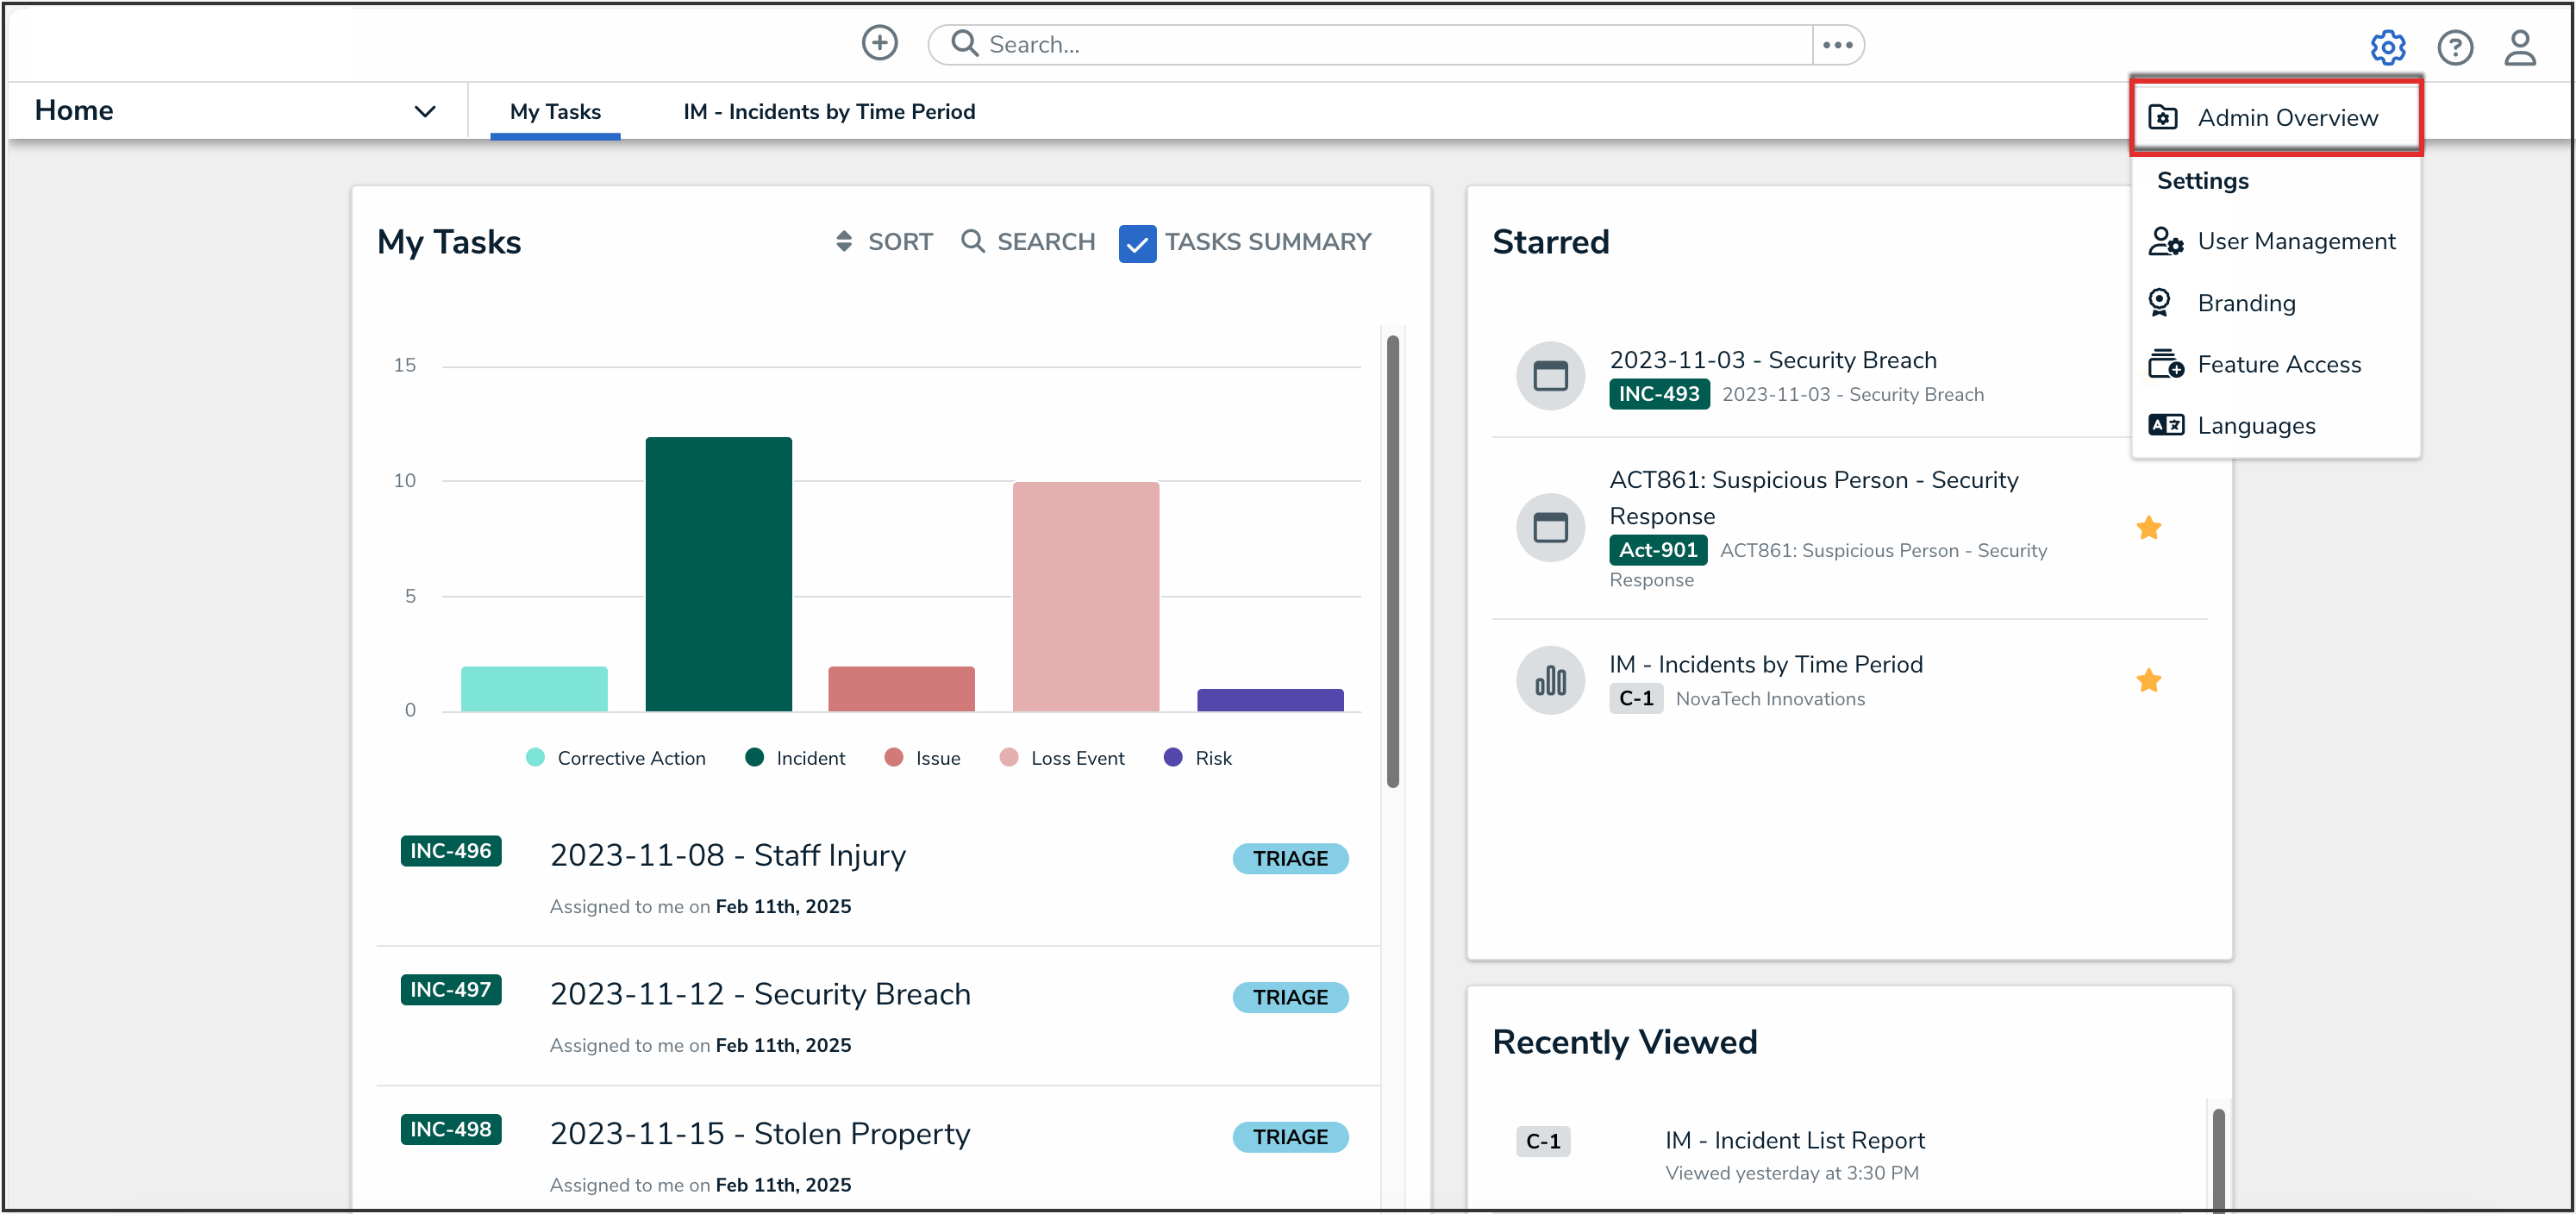Switch to IM - Incidents by Time Period tab

[x=828, y=112]
